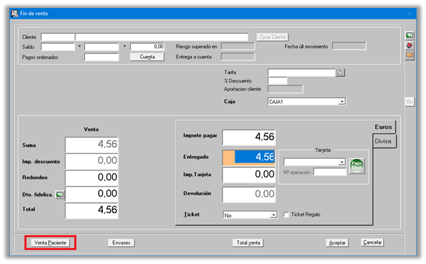Open the Tarifa lookup icon button
The width and height of the screenshot is (426, 264).
[340, 73]
